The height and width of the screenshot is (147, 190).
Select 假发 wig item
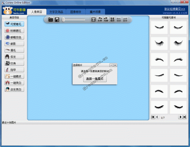coord(14,57)
